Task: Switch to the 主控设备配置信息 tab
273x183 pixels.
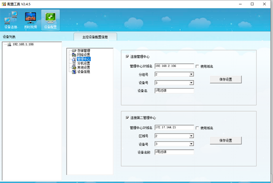Action: point(95,37)
